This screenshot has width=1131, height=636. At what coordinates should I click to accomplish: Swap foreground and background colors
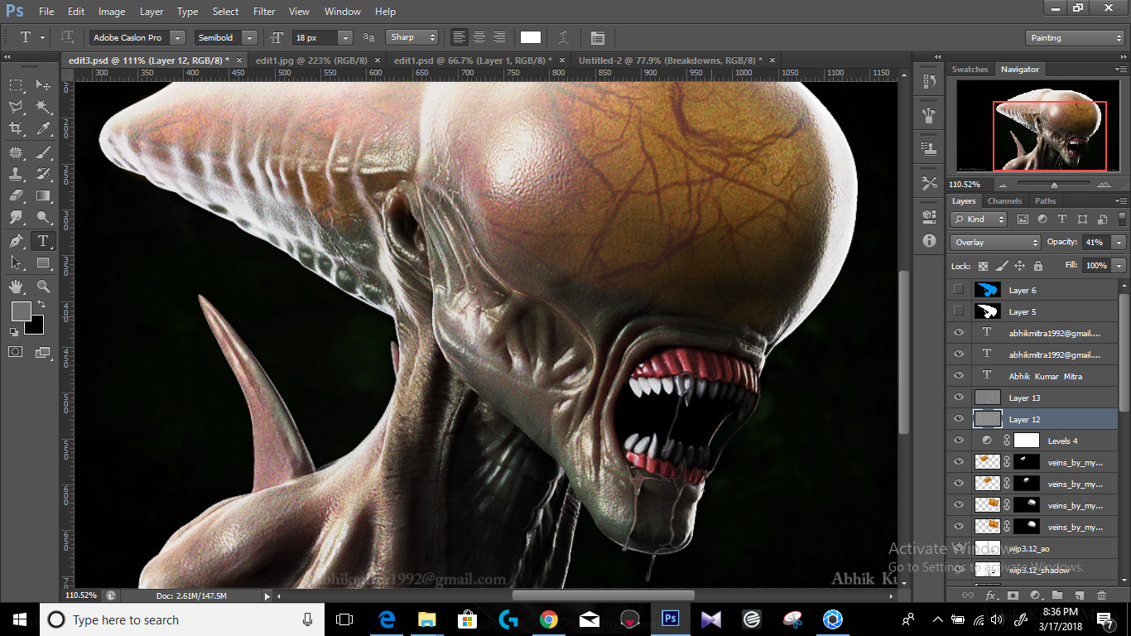pos(41,305)
